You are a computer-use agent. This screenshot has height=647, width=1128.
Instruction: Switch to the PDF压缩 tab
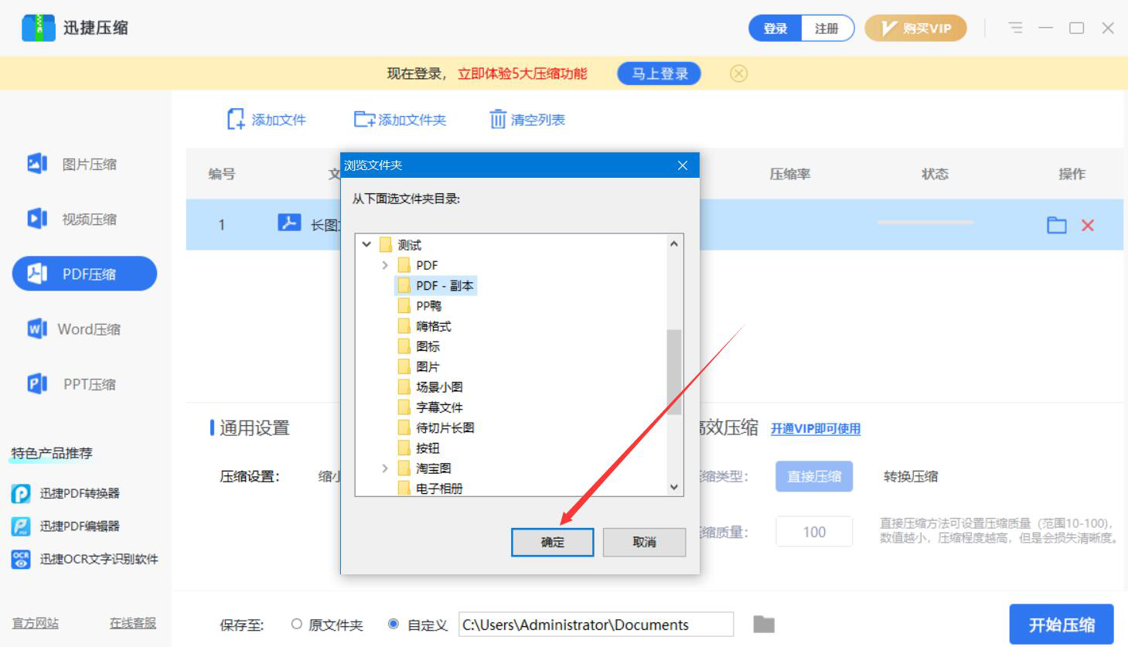(x=84, y=274)
